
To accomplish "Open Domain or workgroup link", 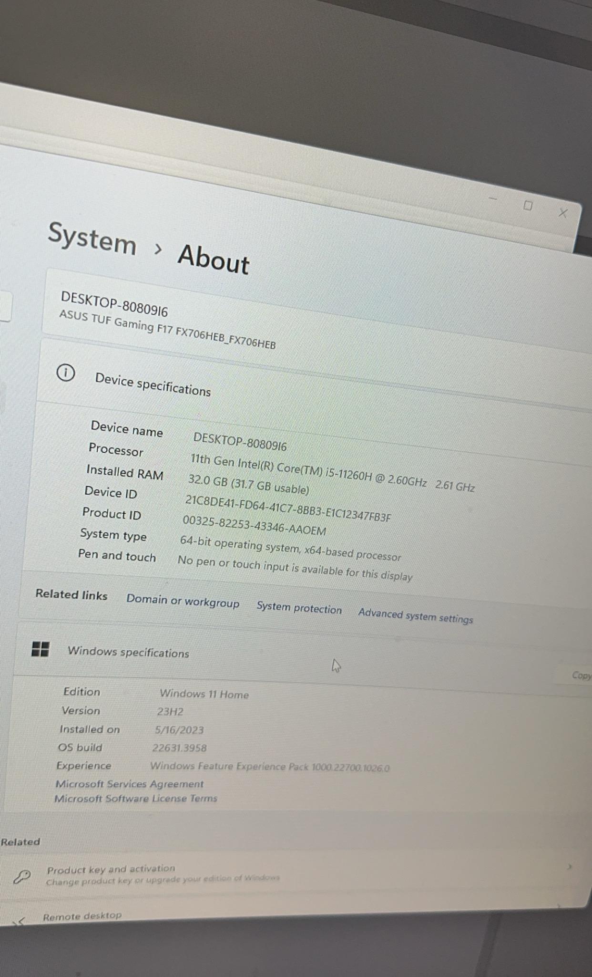I will point(183,602).
